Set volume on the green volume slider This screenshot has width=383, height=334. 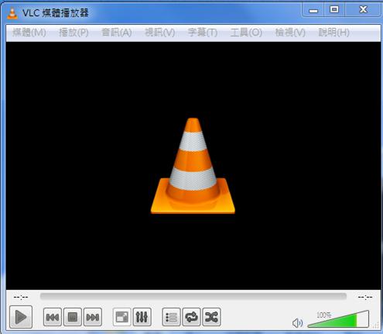tap(338, 319)
